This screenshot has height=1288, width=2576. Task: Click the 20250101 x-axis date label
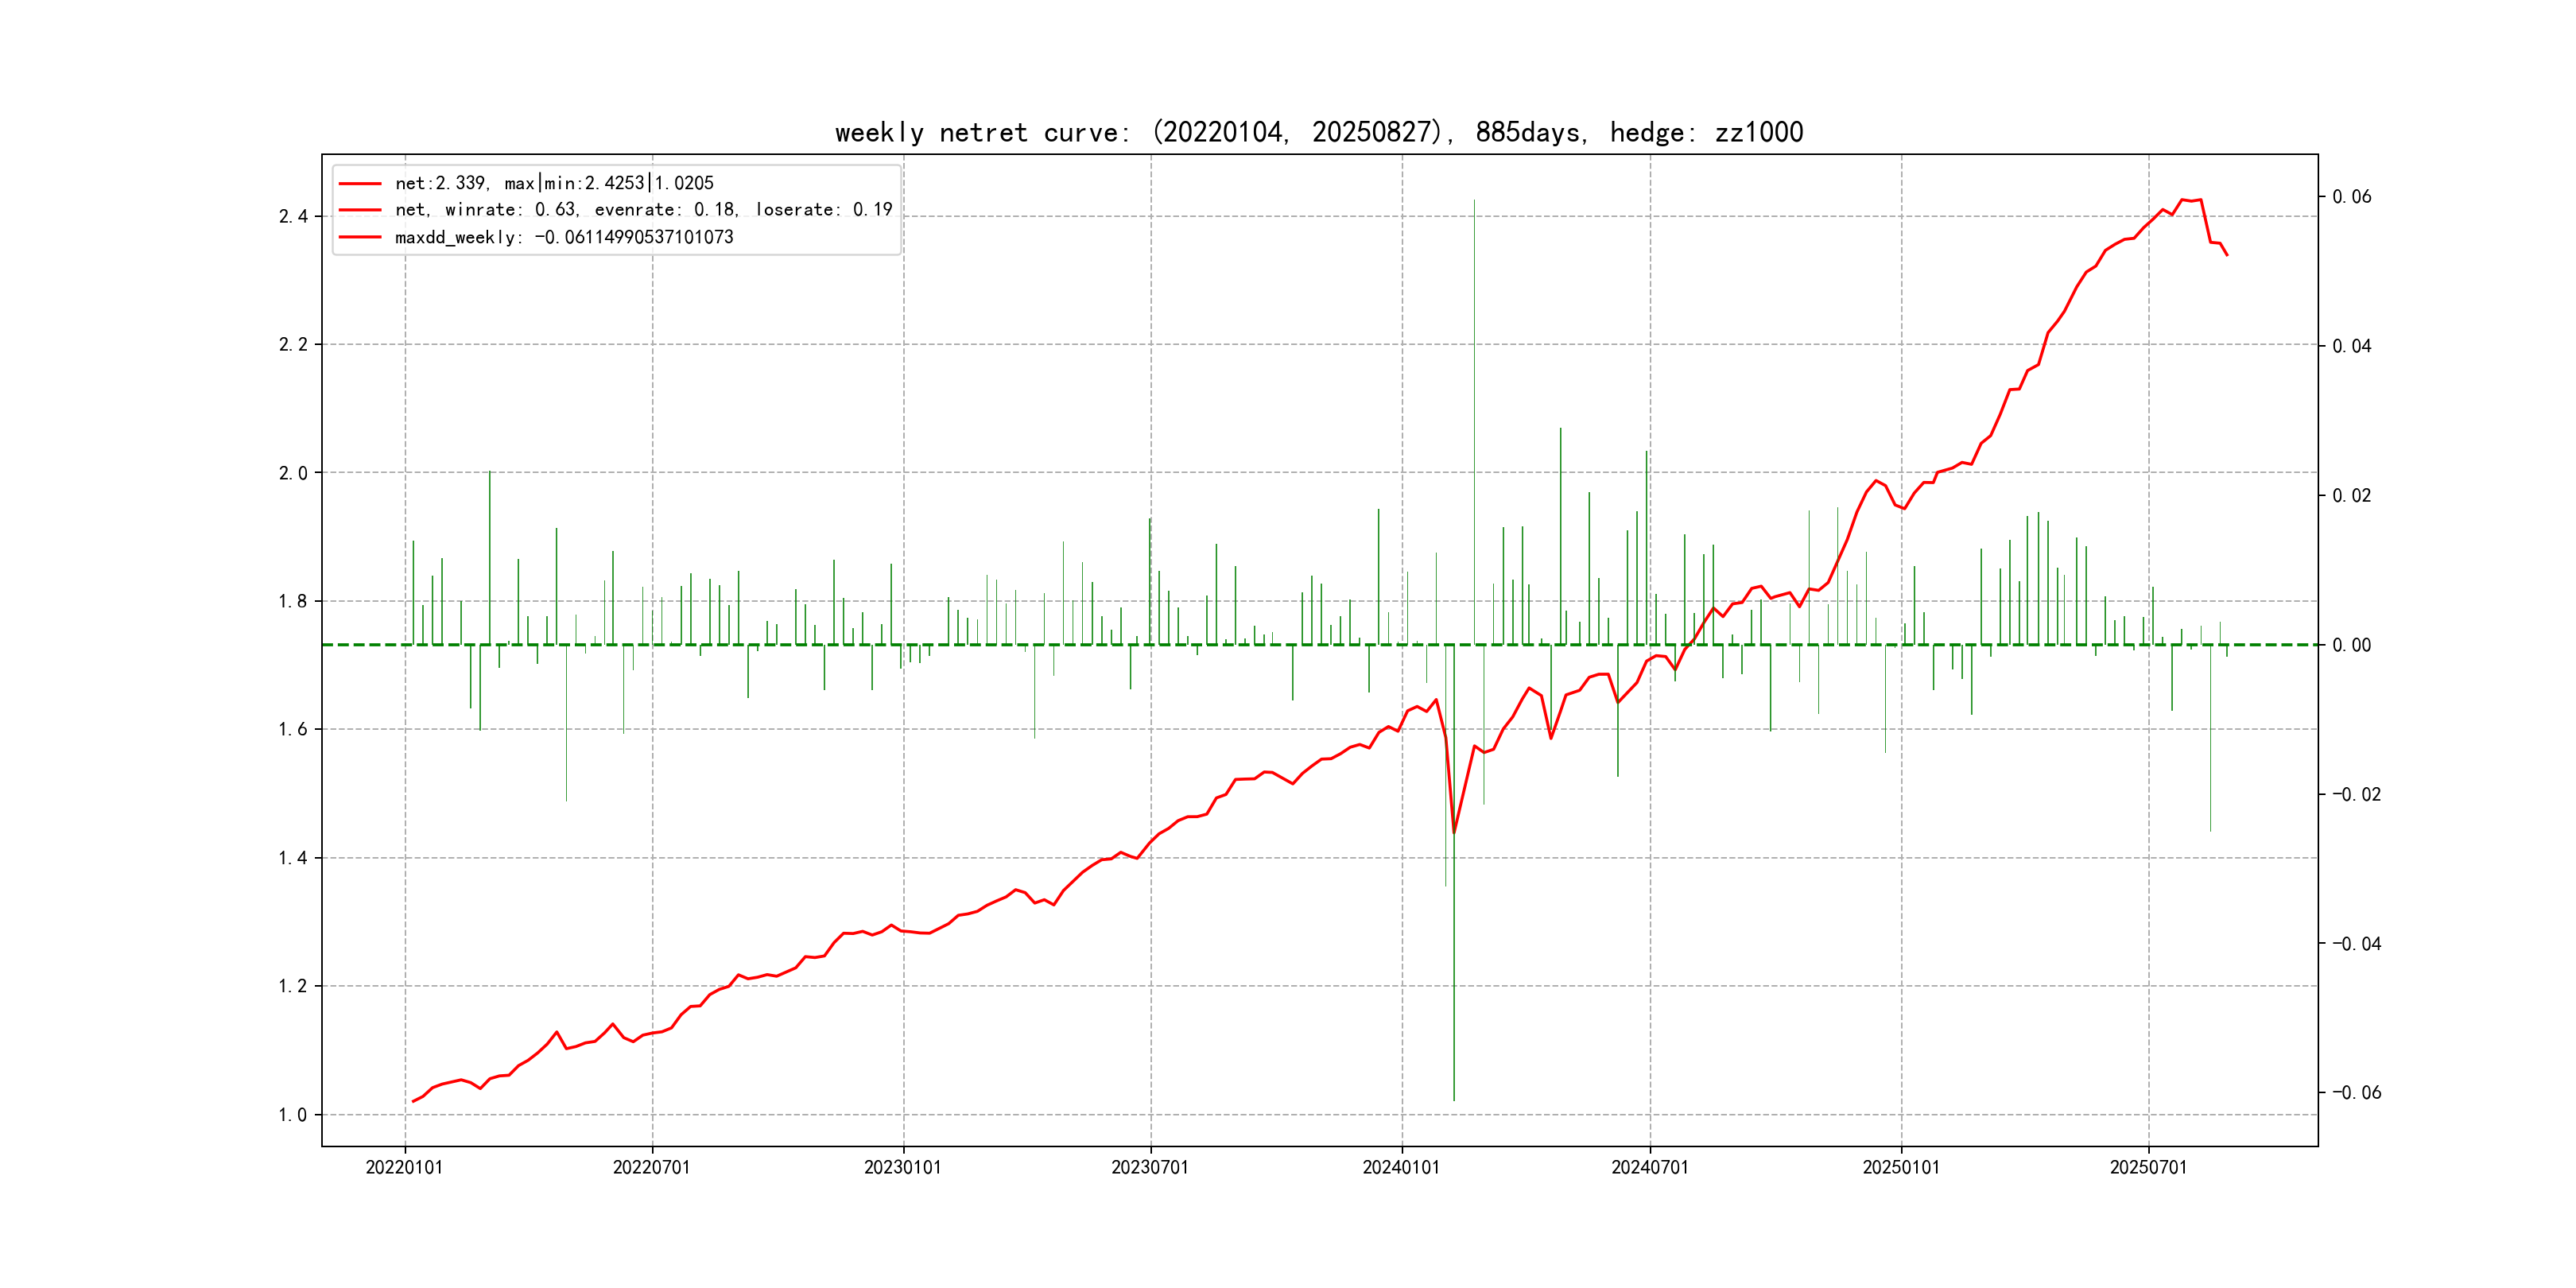click(1900, 1167)
